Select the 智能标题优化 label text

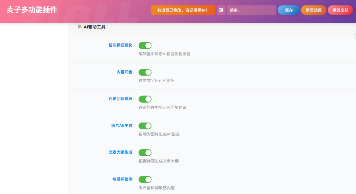click(x=120, y=45)
